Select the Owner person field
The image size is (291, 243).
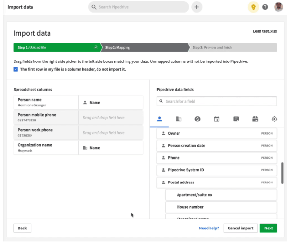click(x=217, y=133)
